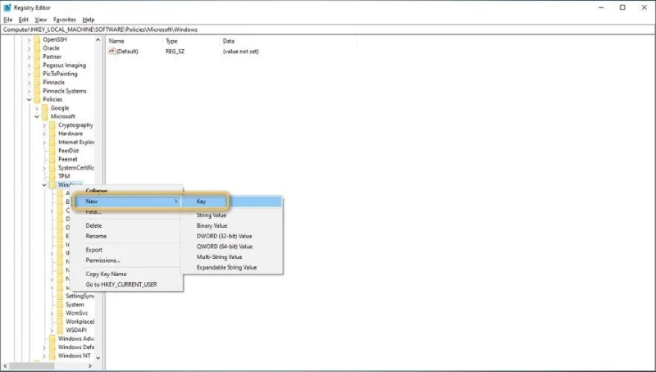The height and width of the screenshot is (372, 656).
Task: Choose Expandable String Value
Action: pos(232,267)
